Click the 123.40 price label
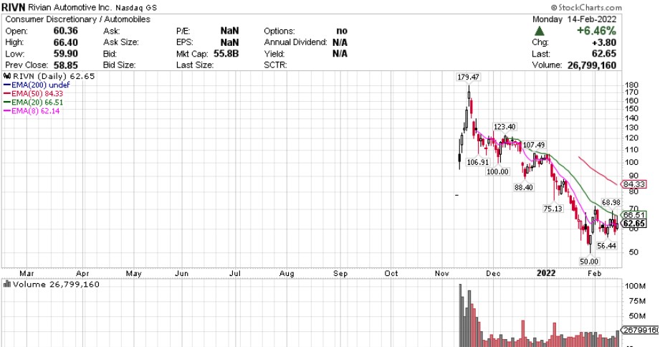The height and width of the screenshot is (347, 660). pos(504,127)
